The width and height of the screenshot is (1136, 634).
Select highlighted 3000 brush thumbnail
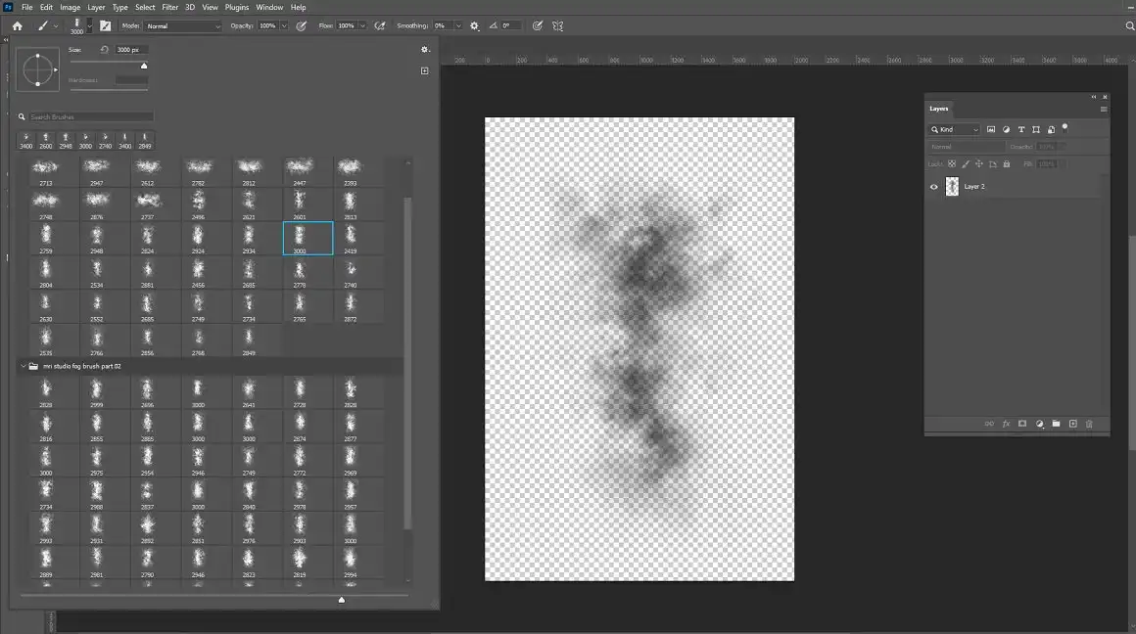click(x=308, y=238)
